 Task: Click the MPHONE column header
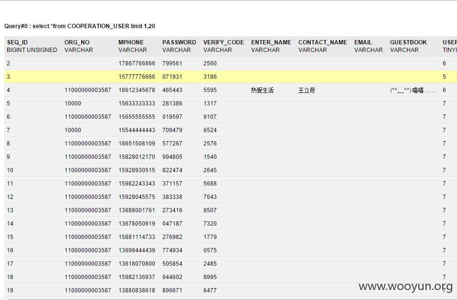(x=131, y=42)
